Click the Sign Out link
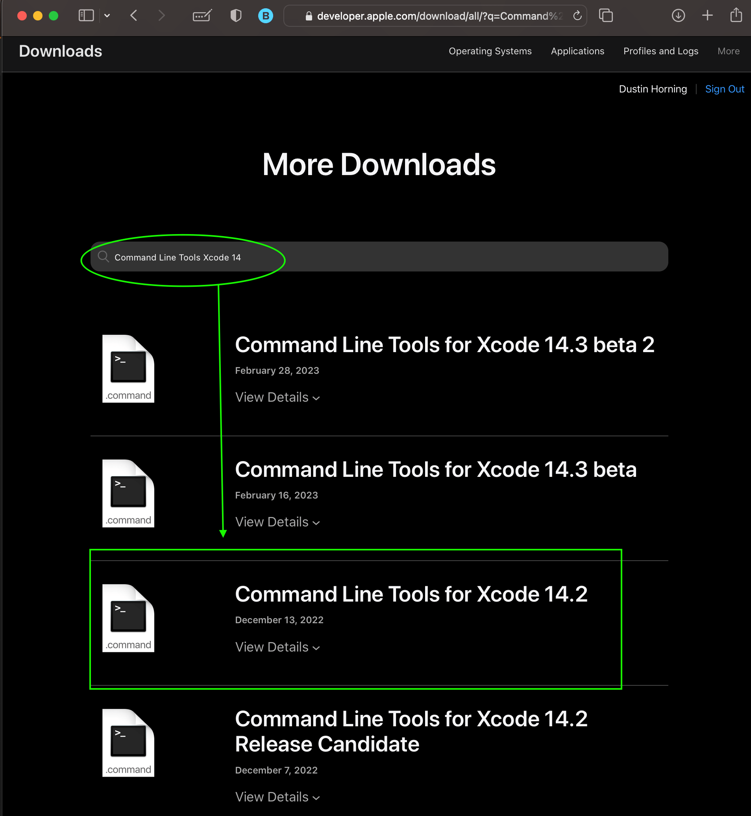The height and width of the screenshot is (816, 751). coord(725,89)
